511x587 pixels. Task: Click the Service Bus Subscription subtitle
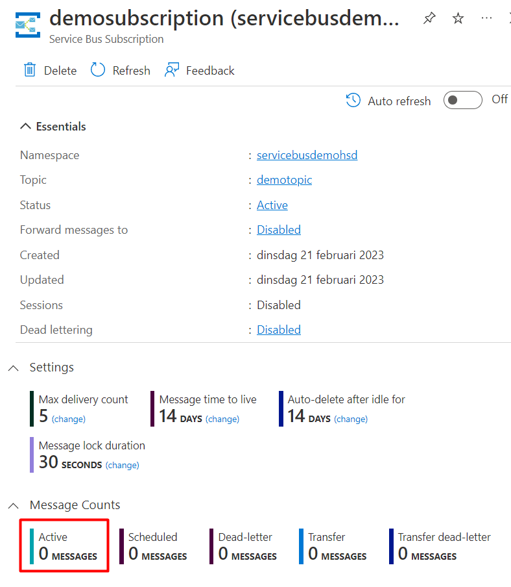click(106, 39)
